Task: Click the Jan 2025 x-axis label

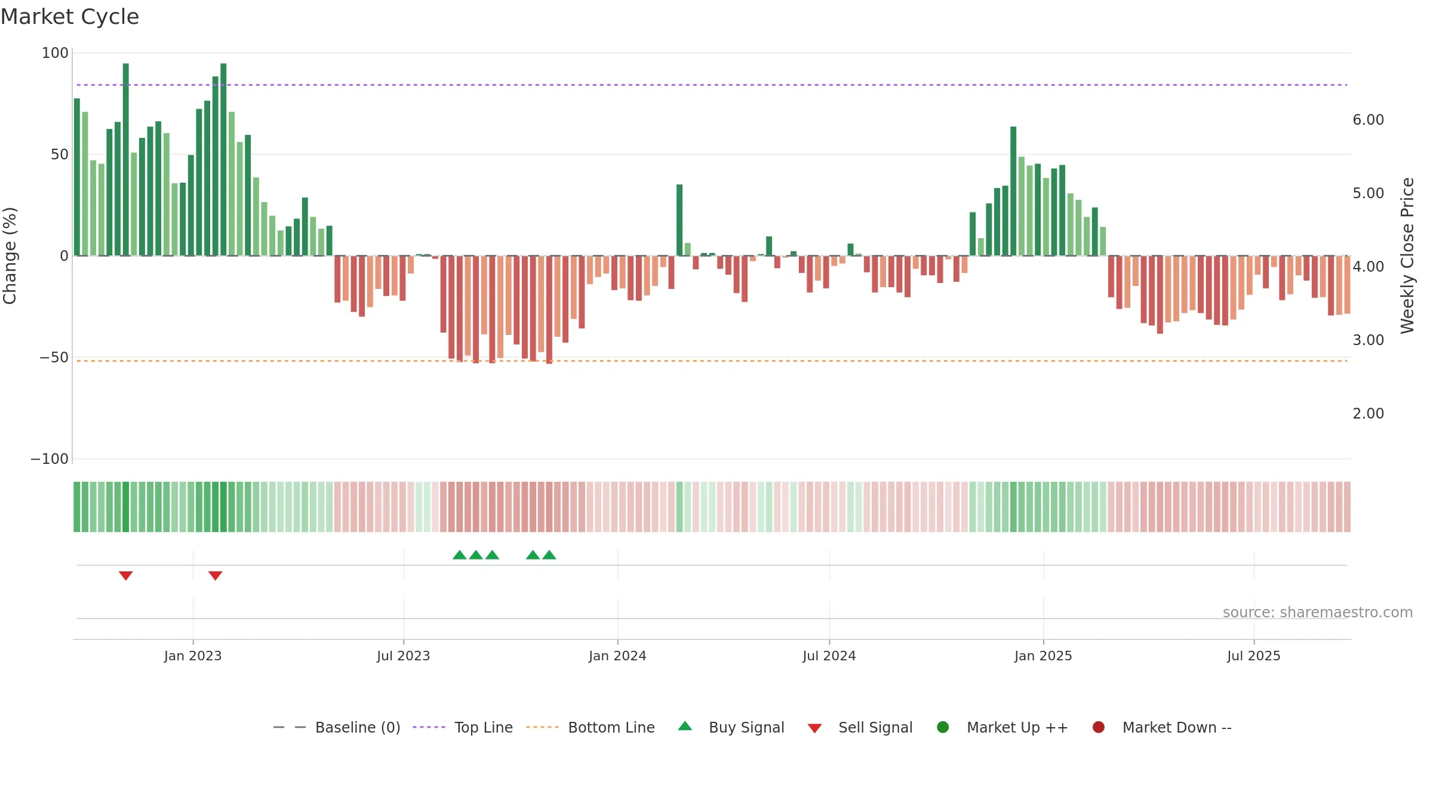Action: click(x=1043, y=656)
